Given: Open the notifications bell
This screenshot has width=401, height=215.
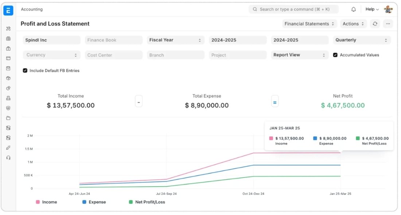Looking at the screenshot, I should tap(353, 9).
